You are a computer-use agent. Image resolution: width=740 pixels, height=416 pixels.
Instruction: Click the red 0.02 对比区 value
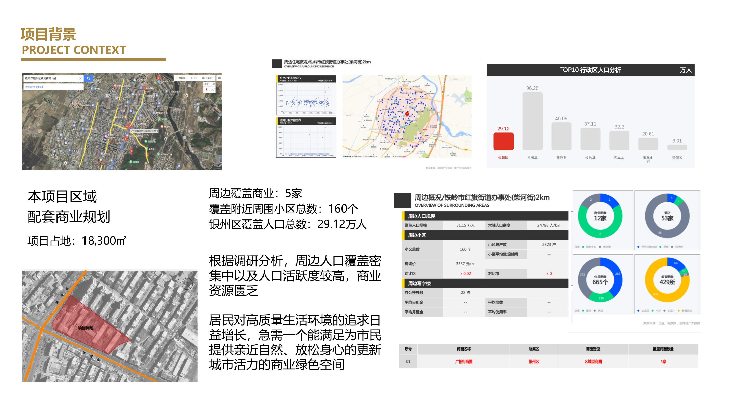click(466, 273)
